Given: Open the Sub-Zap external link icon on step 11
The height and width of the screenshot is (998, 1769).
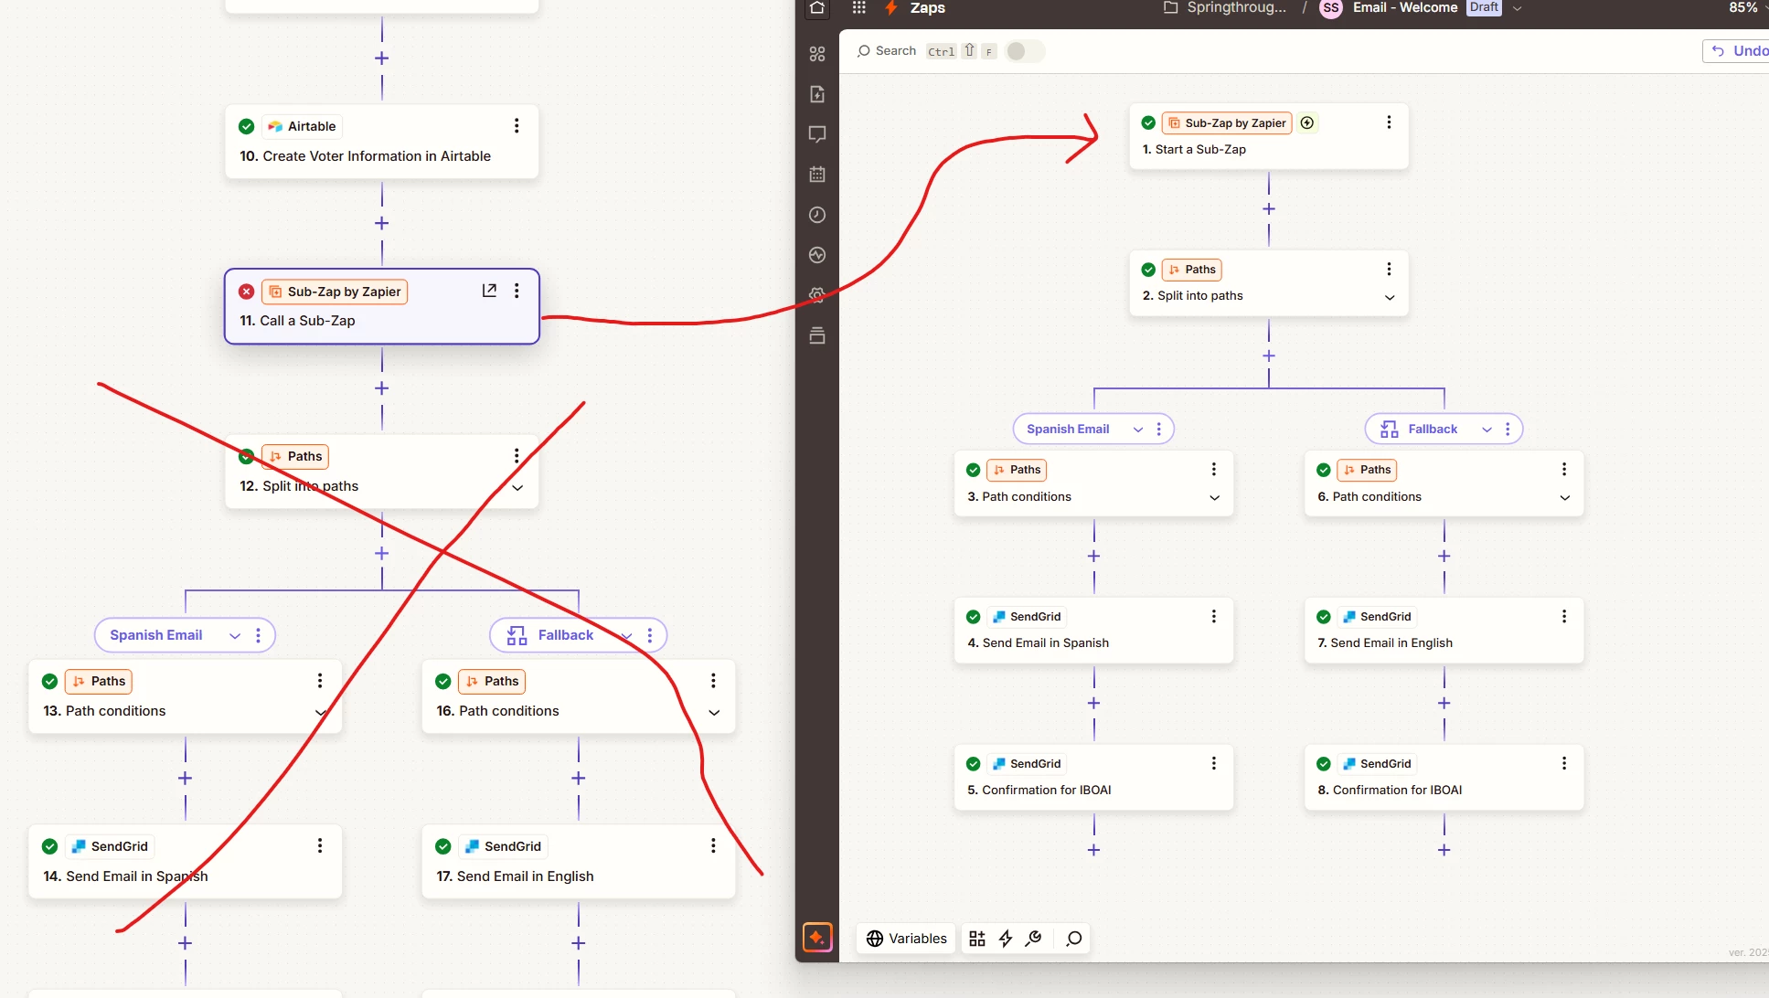Looking at the screenshot, I should click(x=489, y=291).
